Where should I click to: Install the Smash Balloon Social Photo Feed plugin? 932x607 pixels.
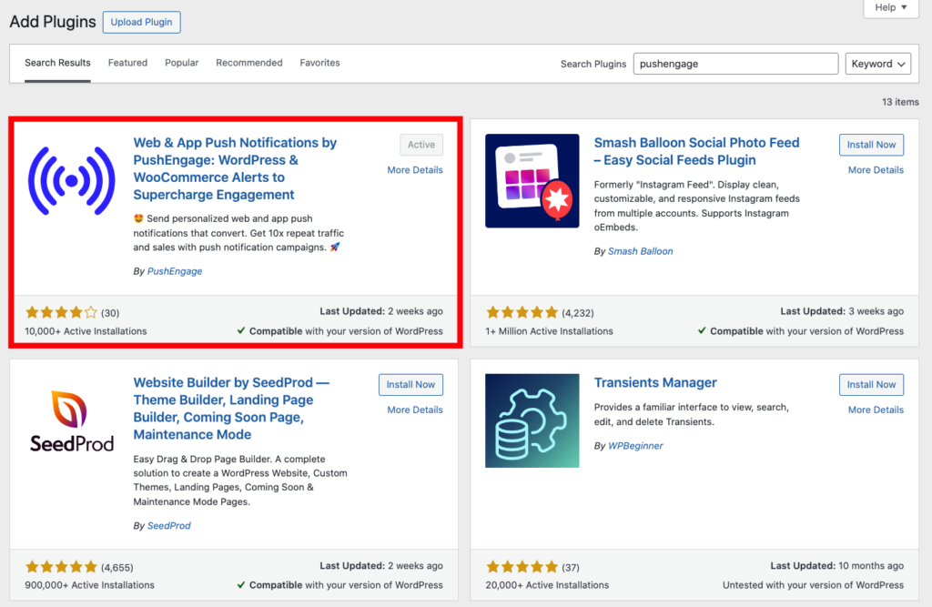point(871,145)
